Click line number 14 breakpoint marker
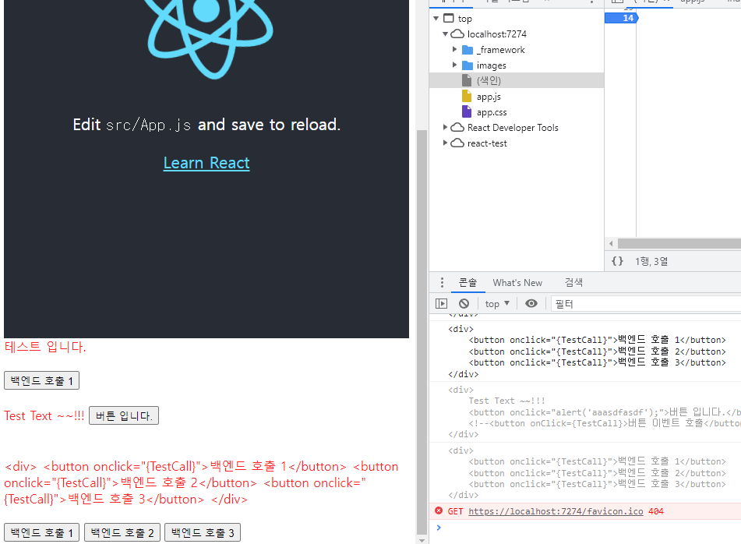 622,18
